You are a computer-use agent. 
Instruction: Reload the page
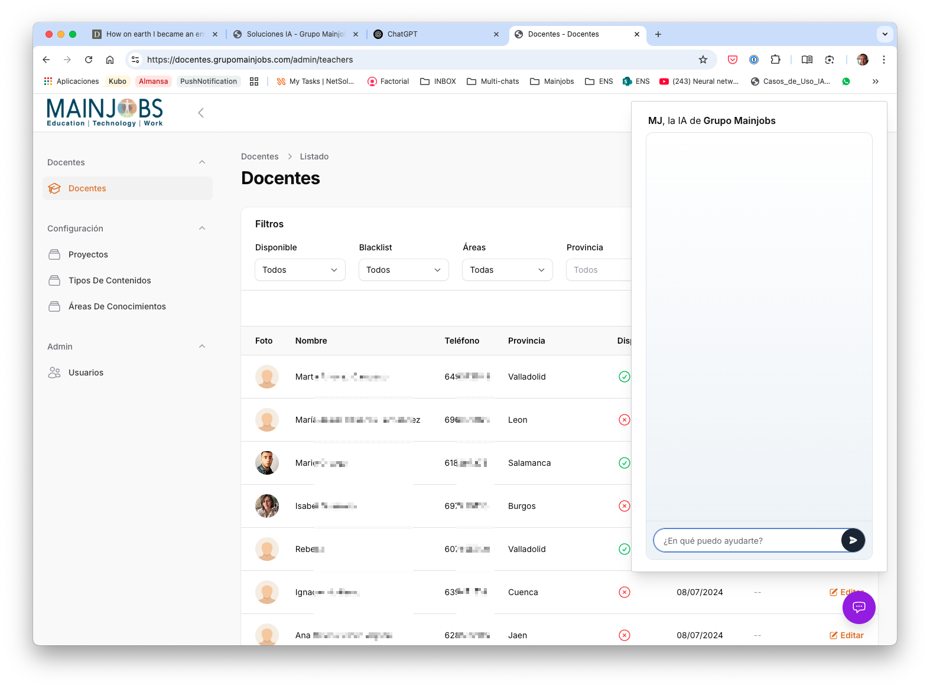point(89,60)
